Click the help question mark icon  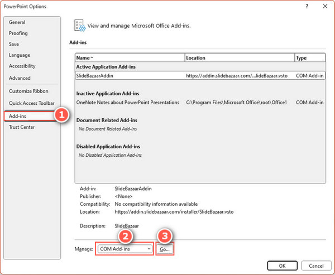click(307, 6)
